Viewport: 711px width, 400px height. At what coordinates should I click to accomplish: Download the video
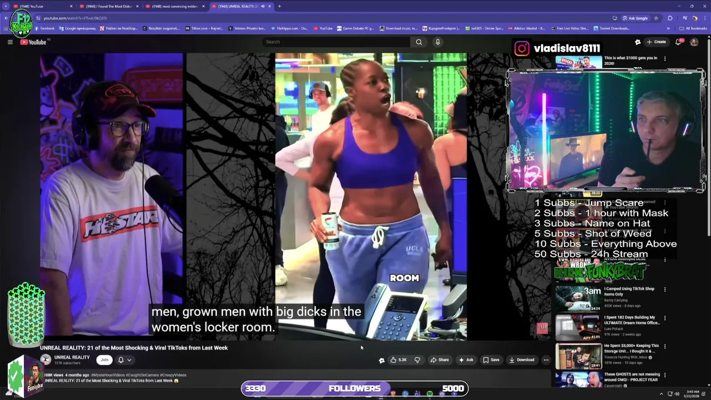(x=522, y=360)
